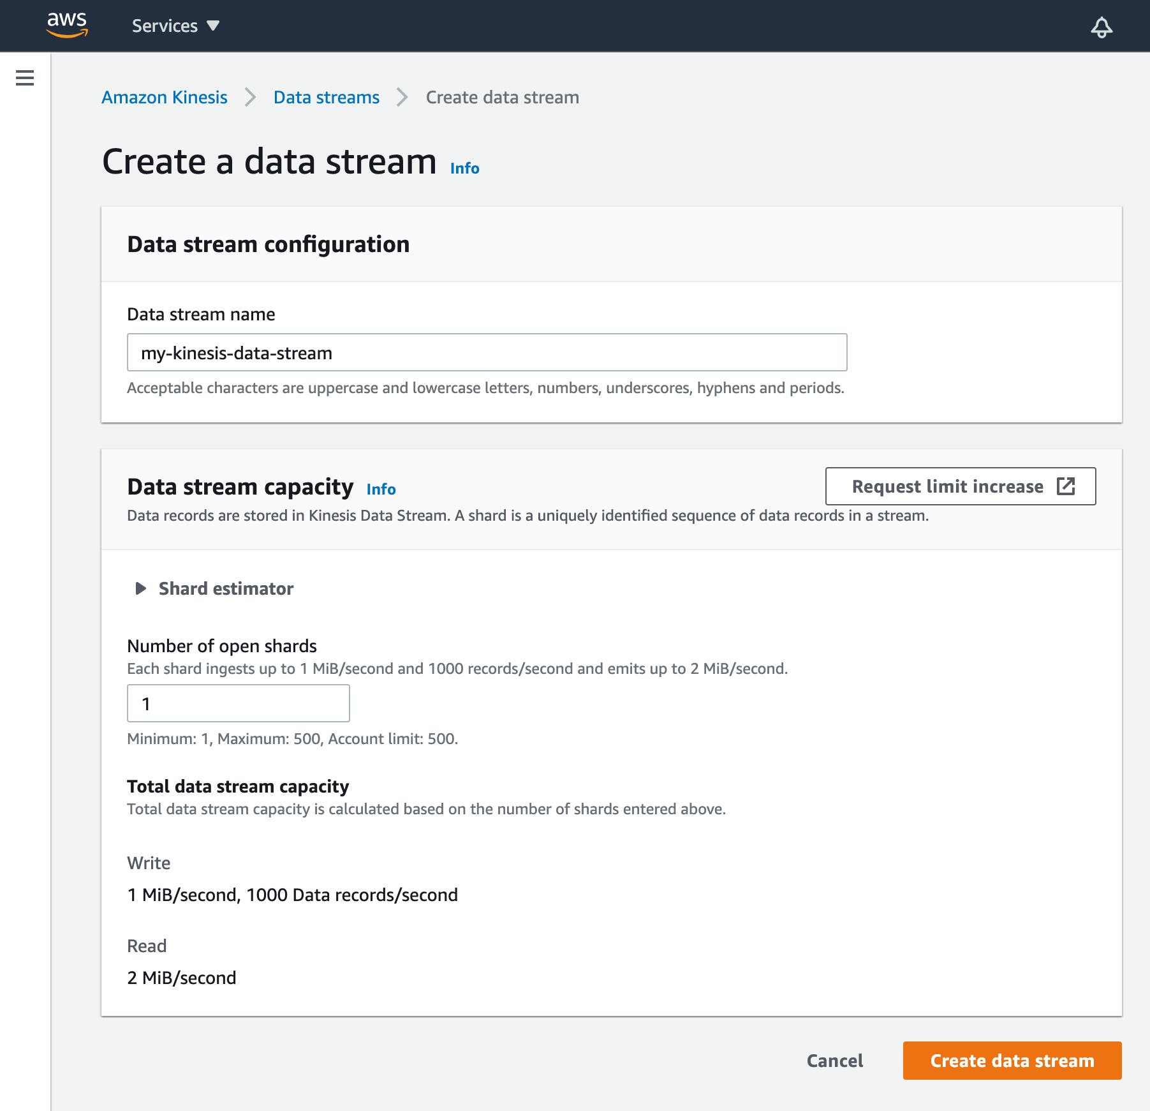Open the Info popup beside Create a data stream heading

464,168
